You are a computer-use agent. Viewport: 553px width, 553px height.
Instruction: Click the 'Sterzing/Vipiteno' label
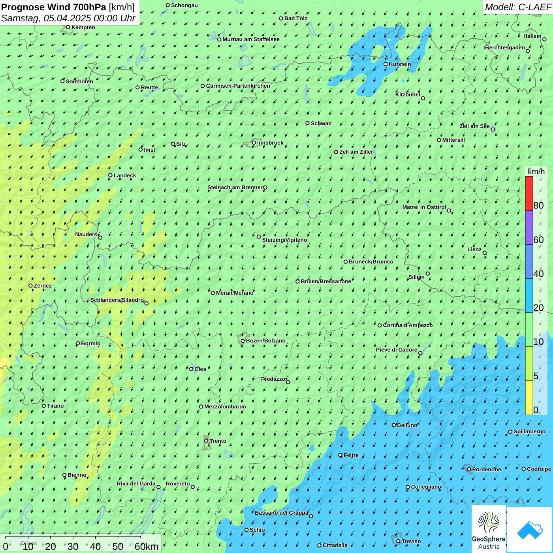tap(284, 240)
